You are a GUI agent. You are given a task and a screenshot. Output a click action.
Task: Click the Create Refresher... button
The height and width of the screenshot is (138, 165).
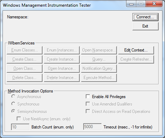pyautogui.click(x=136, y=59)
